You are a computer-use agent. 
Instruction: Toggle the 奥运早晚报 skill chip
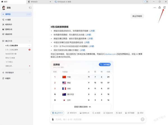57,113
